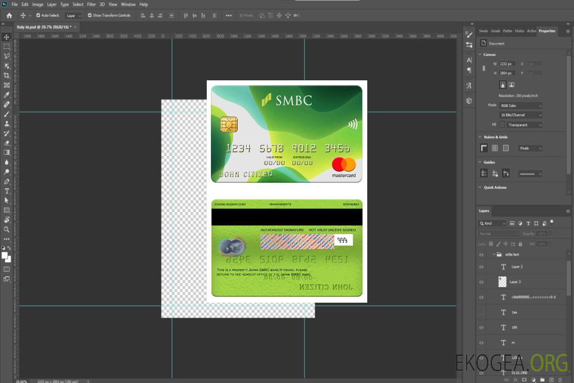Open the RGB Color mode dropdown
Image resolution: width=574 pixels, height=383 pixels.
click(x=520, y=105)
